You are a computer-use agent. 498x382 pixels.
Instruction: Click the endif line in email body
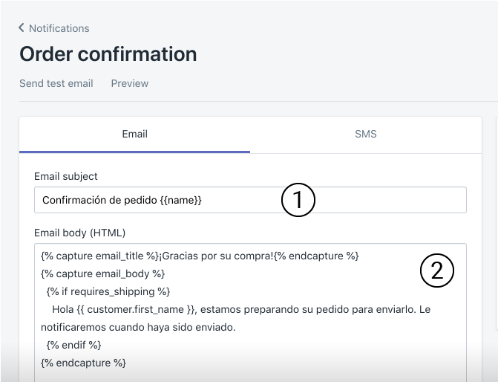pyautogui.click(x=73, y=345)
